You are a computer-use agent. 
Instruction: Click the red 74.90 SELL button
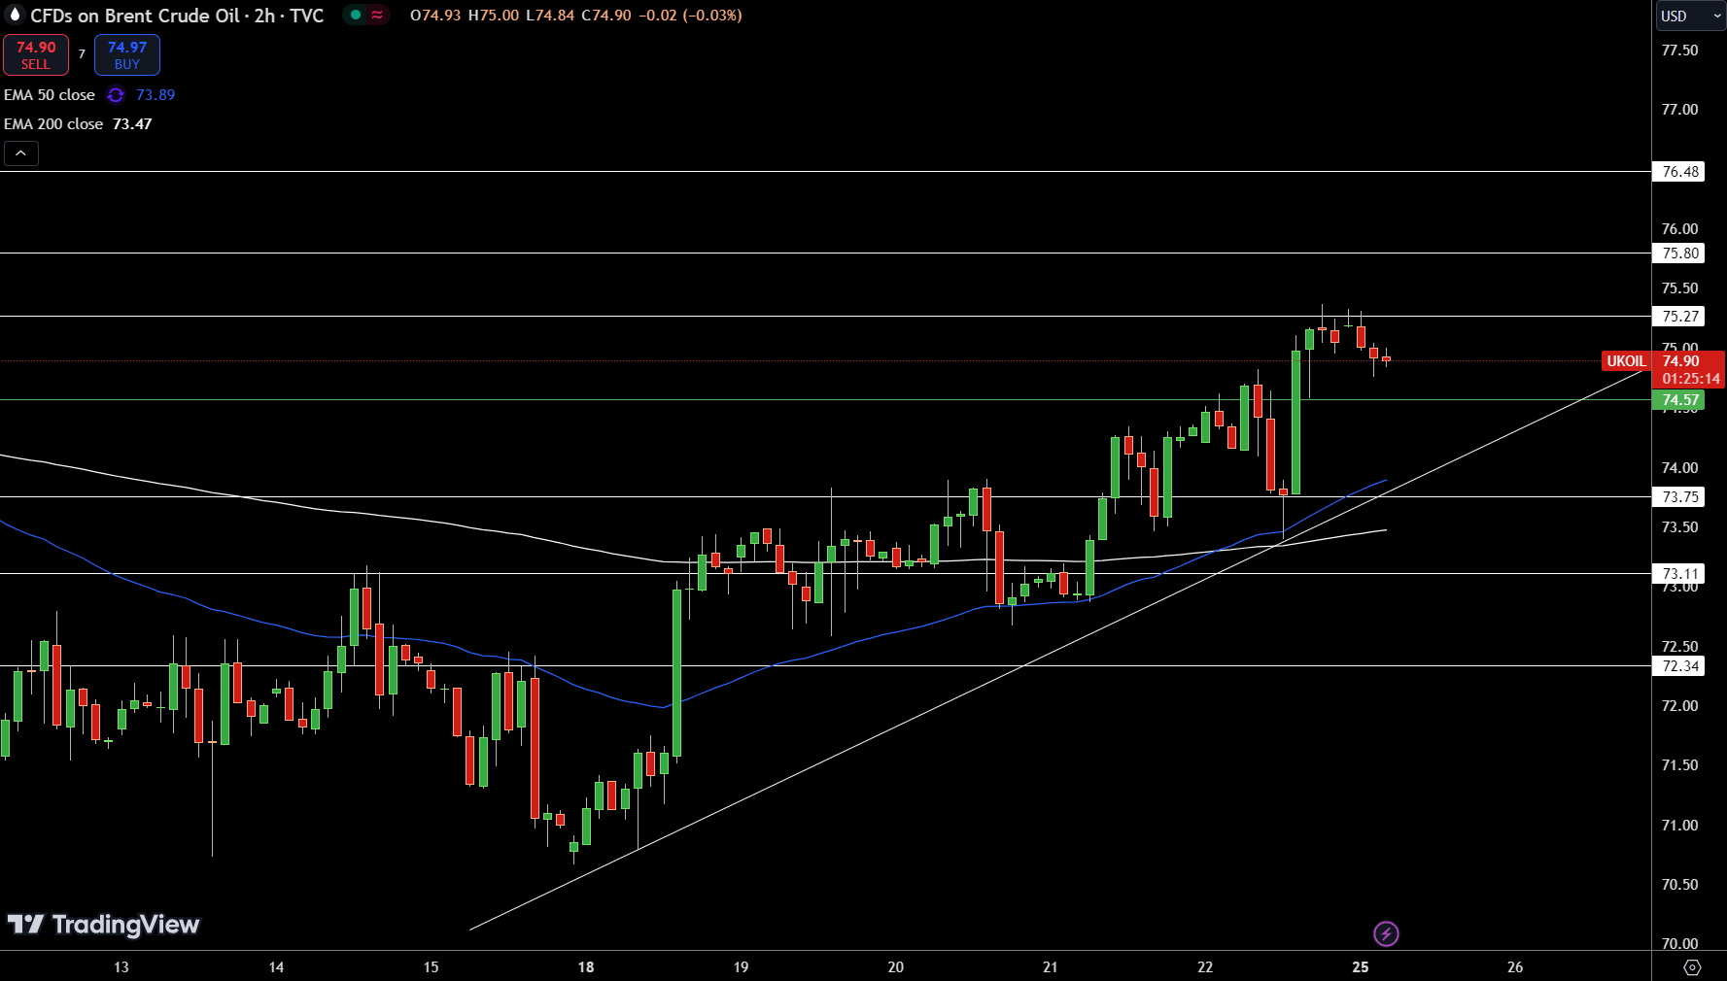[x=36, y=55]
